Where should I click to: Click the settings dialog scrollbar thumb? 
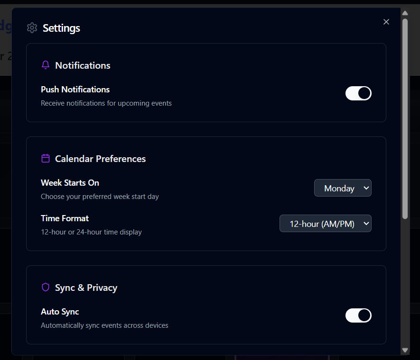405,119
